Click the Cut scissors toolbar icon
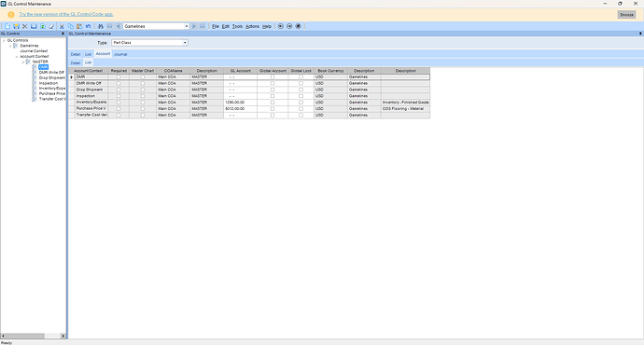Viewport: 644px width, 345px height. click(x=62, y=26)
